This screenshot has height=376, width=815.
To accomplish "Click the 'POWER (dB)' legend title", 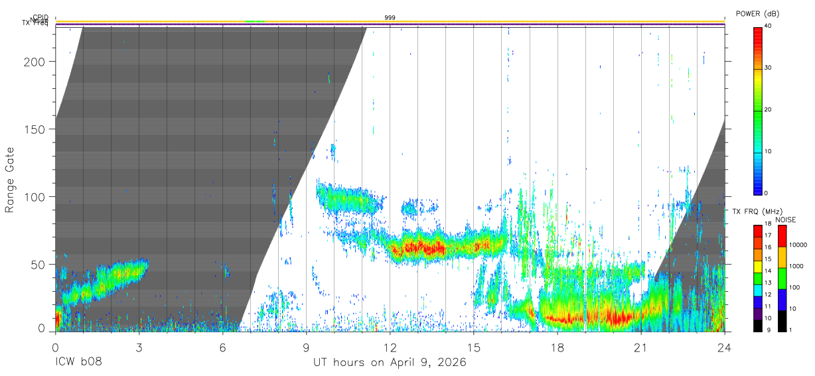I will coord(757,14).
